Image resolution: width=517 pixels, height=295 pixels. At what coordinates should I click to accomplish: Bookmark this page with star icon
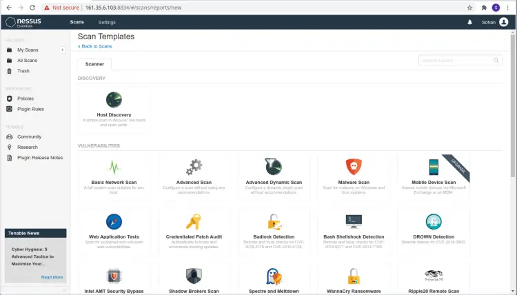[469, 8]
